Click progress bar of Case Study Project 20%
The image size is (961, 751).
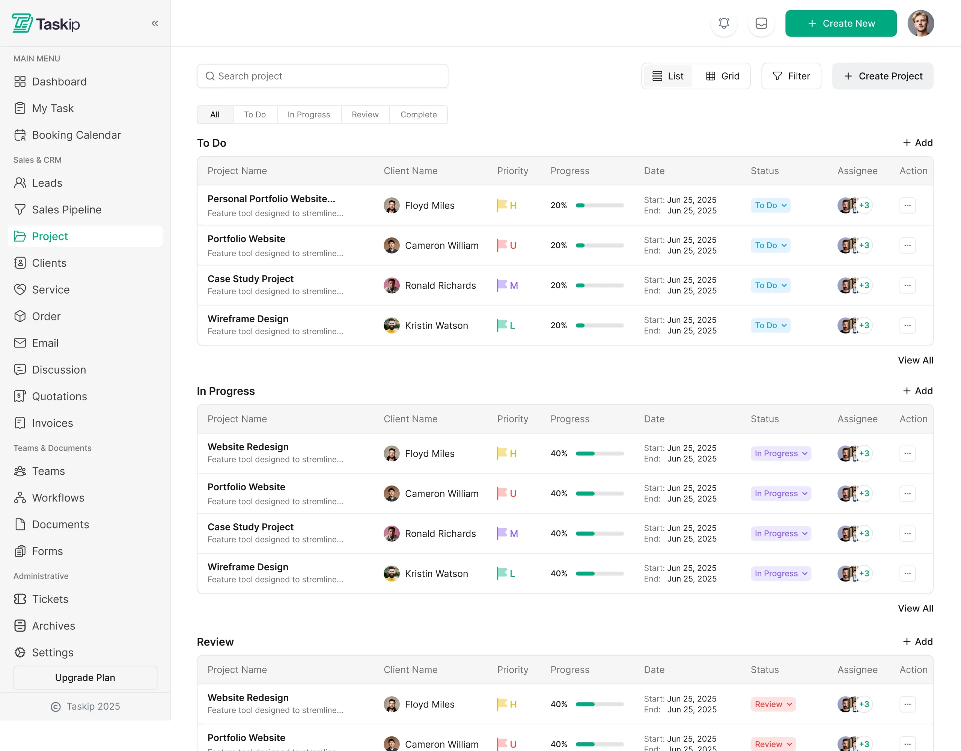click(x=599, y=285)
